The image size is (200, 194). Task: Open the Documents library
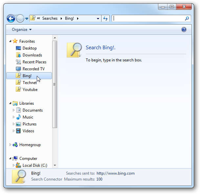click(x=33, y=110)
